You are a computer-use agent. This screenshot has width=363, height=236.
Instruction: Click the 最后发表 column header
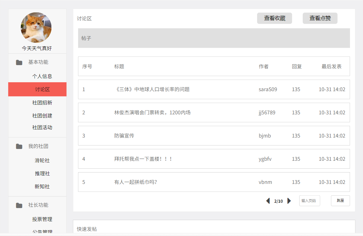[x=332, y=66]
